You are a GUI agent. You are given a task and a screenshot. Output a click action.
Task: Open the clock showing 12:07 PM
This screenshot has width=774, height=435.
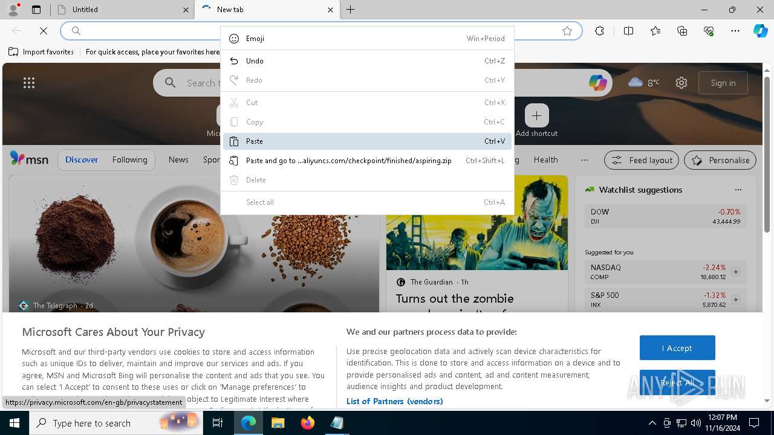click(x=722, y=423)
